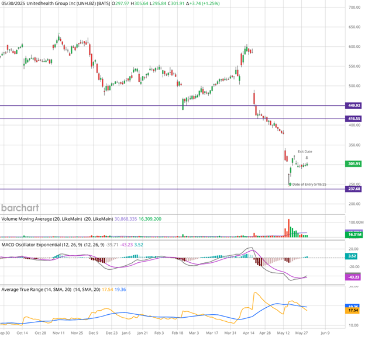Click the Jun 9 date axis label
The width and height of the screenshot is (365, 337).
[x=325, y=333]
